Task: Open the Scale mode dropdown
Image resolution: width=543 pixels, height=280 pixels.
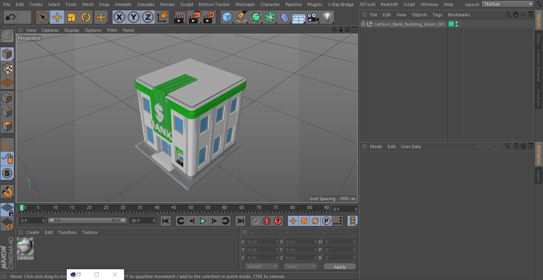Action: [x=301, y=266]
